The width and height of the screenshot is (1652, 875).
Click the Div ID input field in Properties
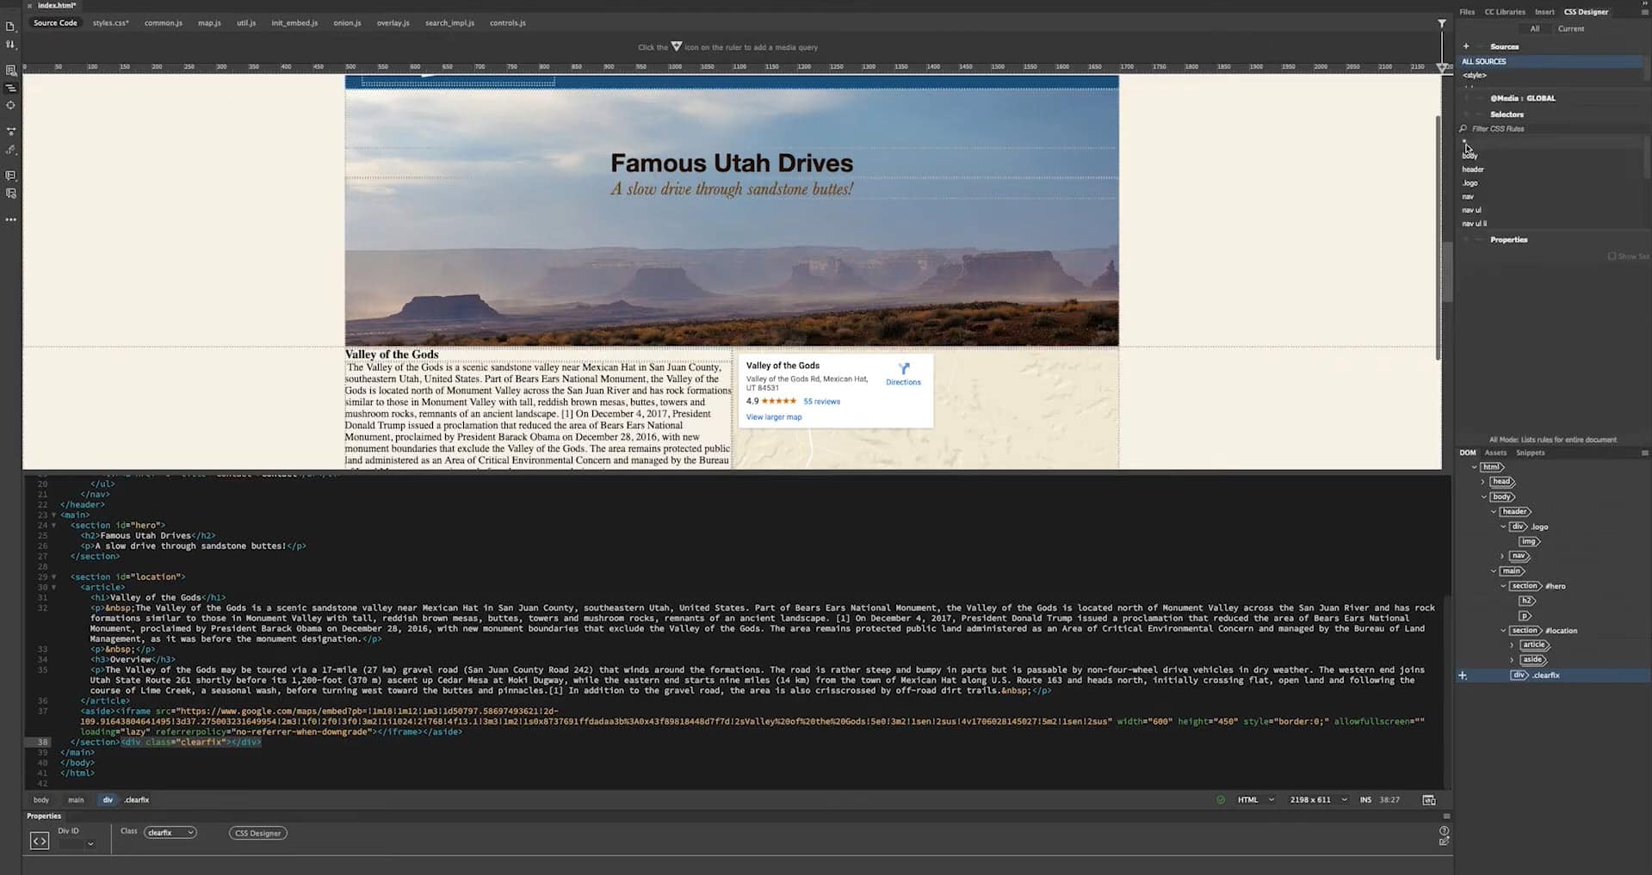(x=76, y=842)
